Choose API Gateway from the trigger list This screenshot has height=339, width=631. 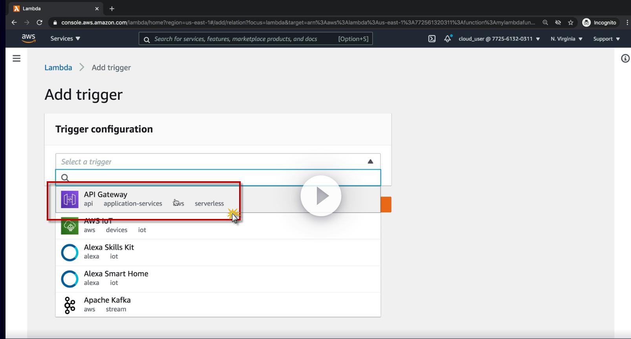click(x=218, y=199)
